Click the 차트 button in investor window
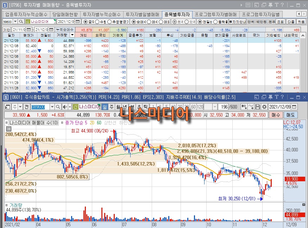 [301, 22]
